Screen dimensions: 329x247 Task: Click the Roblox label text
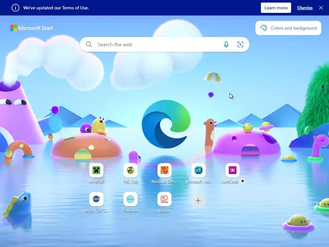pyautogui.click(x=164, y=210)
